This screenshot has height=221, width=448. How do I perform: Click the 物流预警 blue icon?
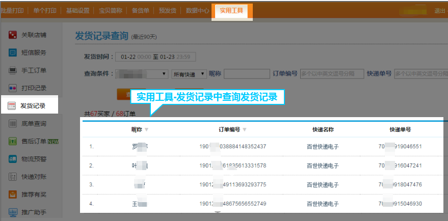(x=13, y=159)
